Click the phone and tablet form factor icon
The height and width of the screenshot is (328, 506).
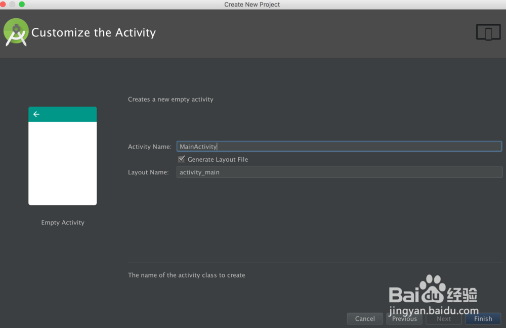pyautogui.click(x=488, y=32)
